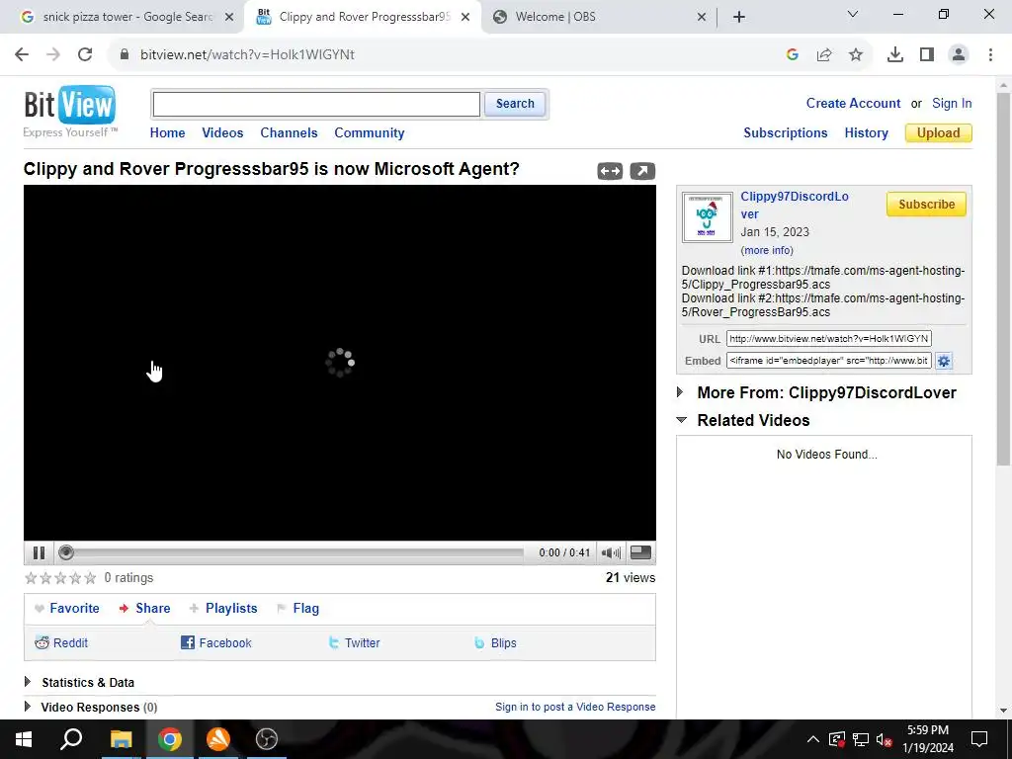Open File Explorer from the taskbar
Viewport: 1012px width, 759px height.
tap(121, 739)
